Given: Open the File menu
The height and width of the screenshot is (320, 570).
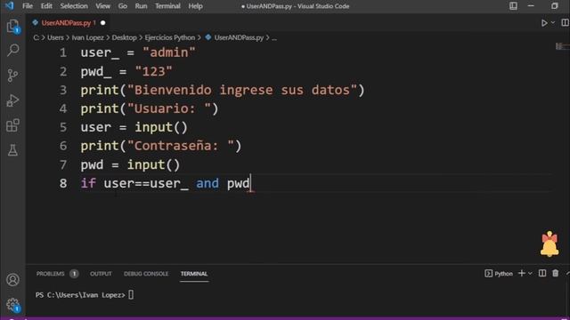Looking at the screenshot, I should point(28,6).
